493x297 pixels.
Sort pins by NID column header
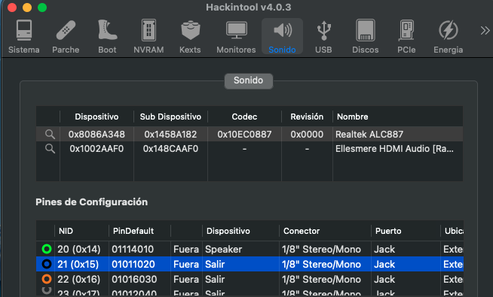(x=81, y=231)
